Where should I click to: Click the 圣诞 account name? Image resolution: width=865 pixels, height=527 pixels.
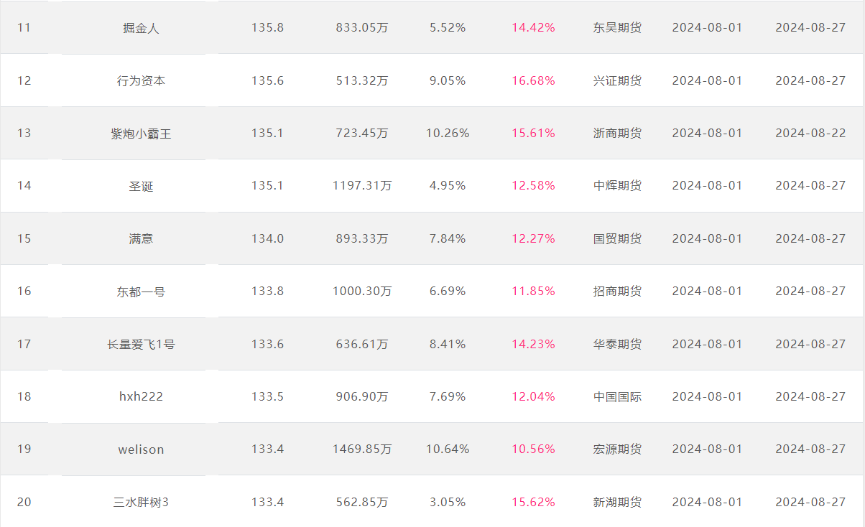coord(141,186)
